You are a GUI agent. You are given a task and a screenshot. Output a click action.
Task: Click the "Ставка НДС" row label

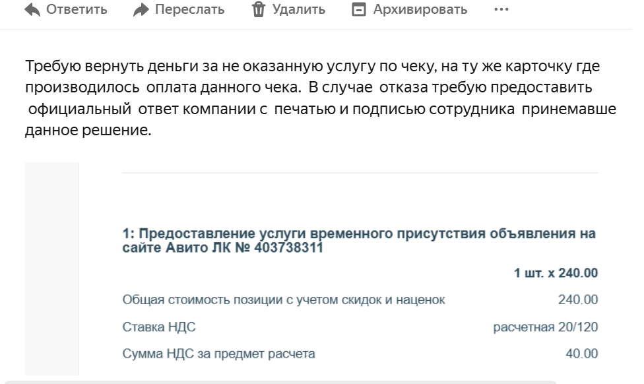click(x=159, y=327)
